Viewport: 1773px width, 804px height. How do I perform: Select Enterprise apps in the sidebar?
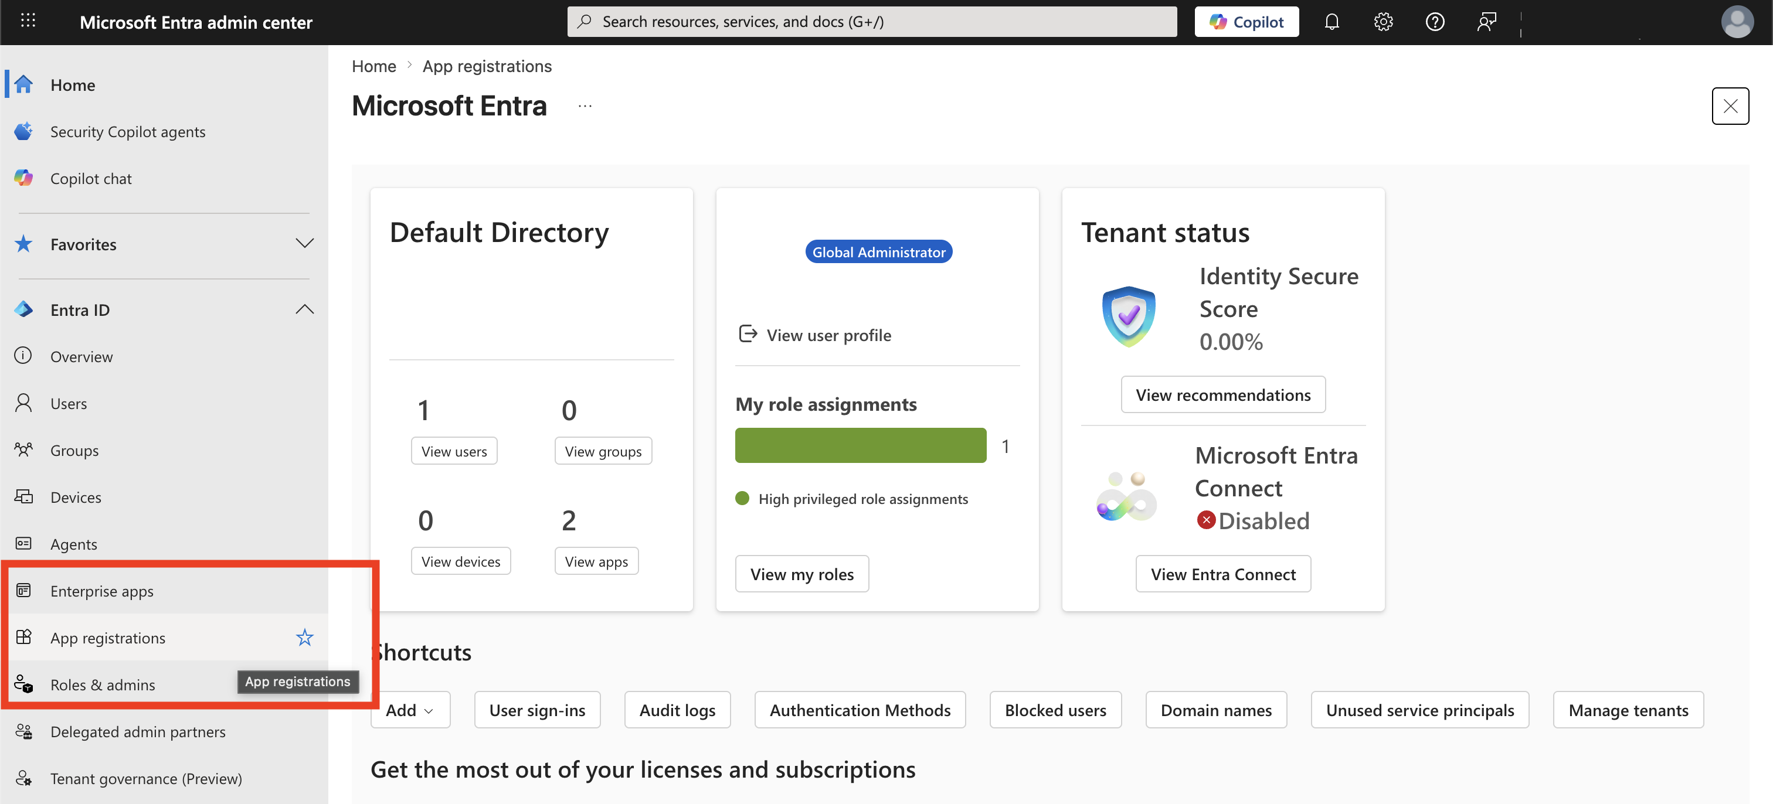[x=165, y=591]
